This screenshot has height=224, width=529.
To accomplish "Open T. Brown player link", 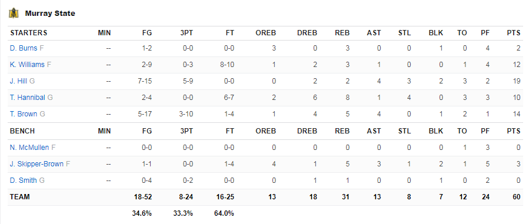I will [x=24, y=114].
